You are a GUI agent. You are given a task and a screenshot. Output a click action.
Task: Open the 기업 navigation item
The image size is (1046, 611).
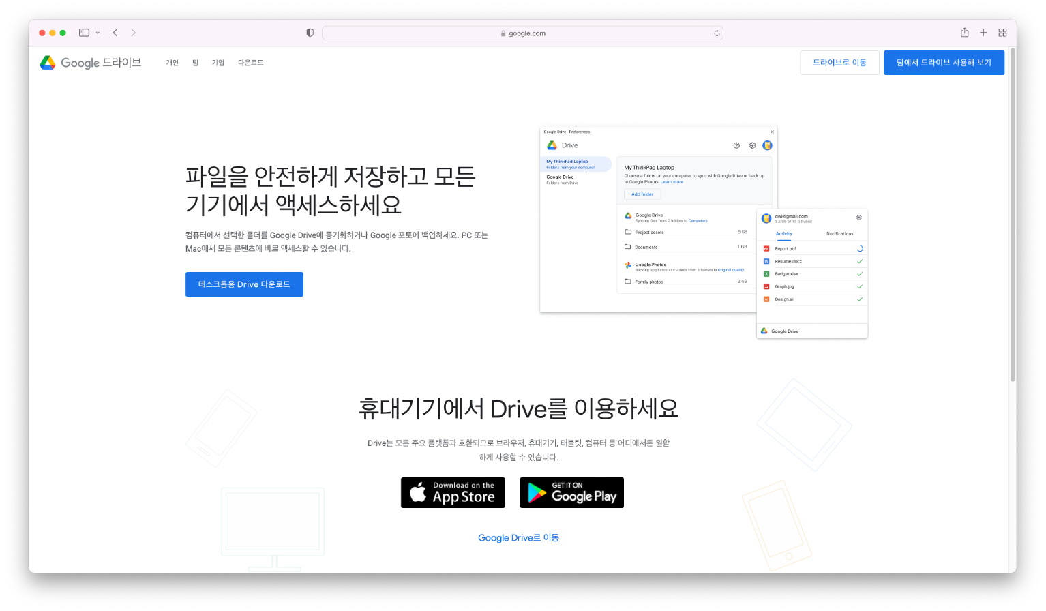click(x=218, y=63)
